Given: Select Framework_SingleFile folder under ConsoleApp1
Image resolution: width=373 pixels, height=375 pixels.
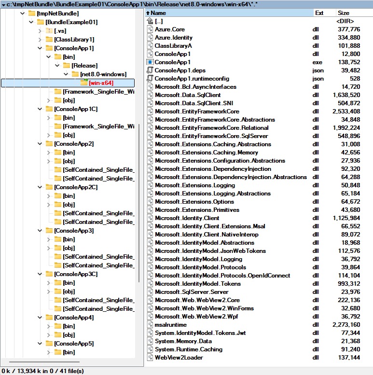Looking at the screenshot, I should [x=98, y=92].
